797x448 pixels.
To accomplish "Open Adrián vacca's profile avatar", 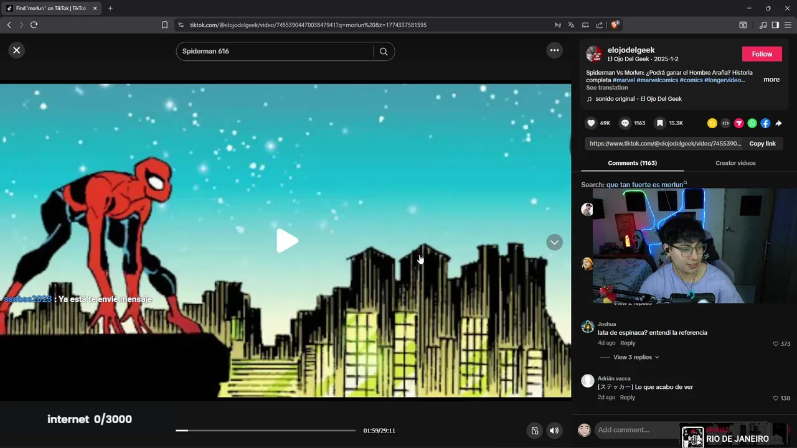I will (x=588, y=381).
